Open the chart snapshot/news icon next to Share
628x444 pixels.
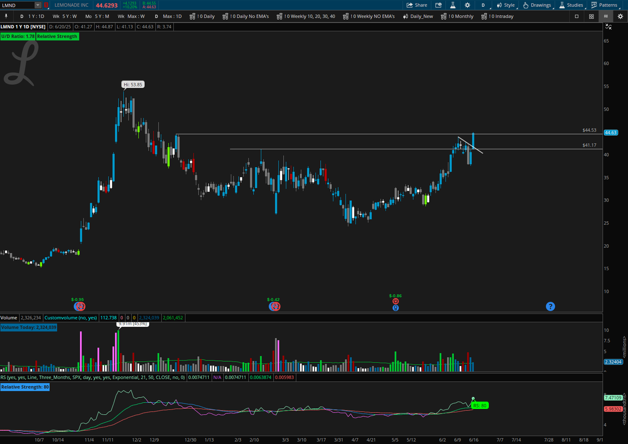tap(439, 5)
